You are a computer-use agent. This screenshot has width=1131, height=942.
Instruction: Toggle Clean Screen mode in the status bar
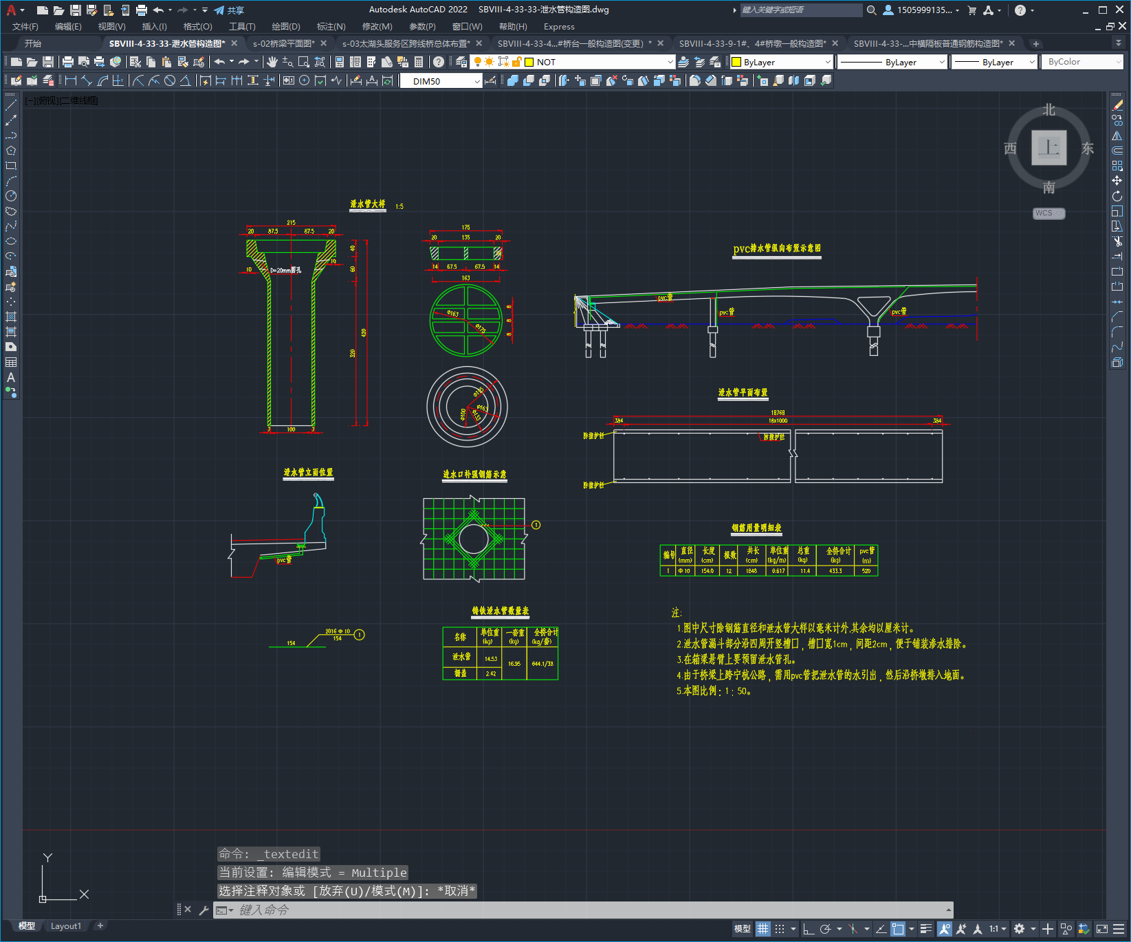click(1102, 929)
